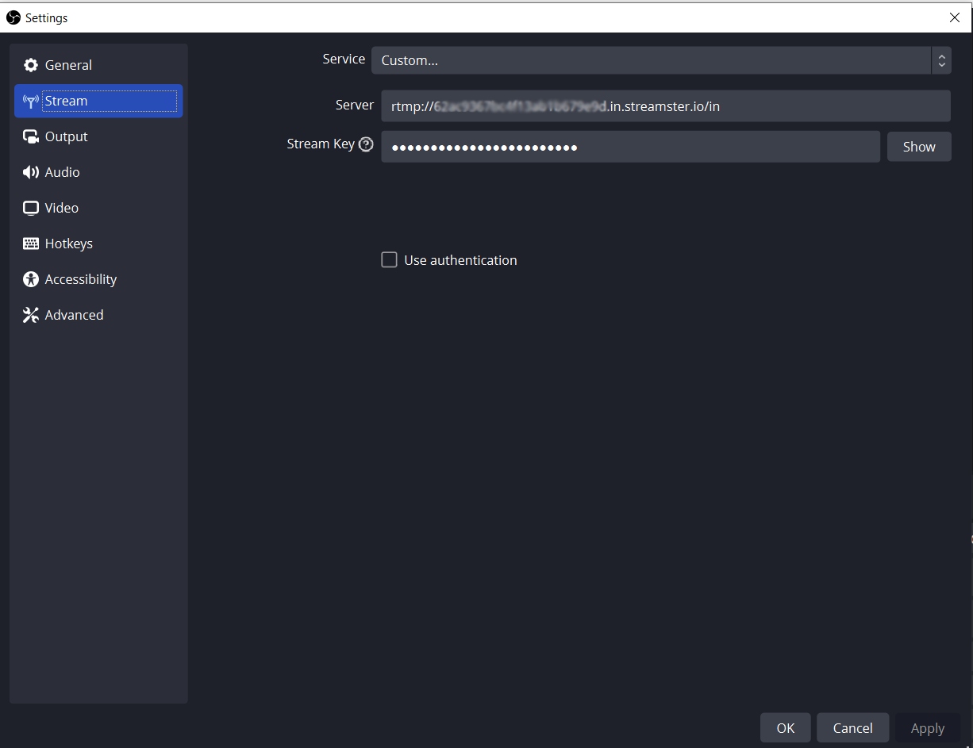The image size is (973, 748).
Task: Click the General gear icon
Action: click(30, 64)
